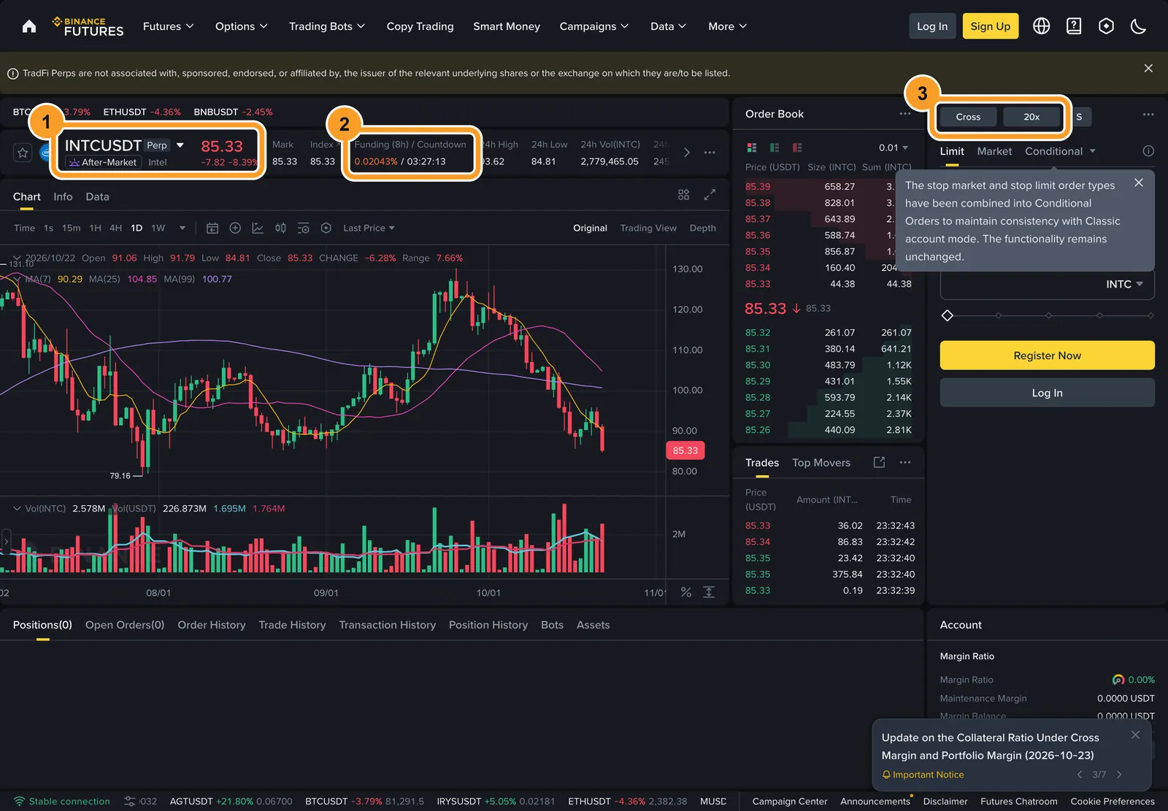The height and width of the screenshot is (811, 1168).
Task: Open more time intervals dropdown
Action: [182, 228]
